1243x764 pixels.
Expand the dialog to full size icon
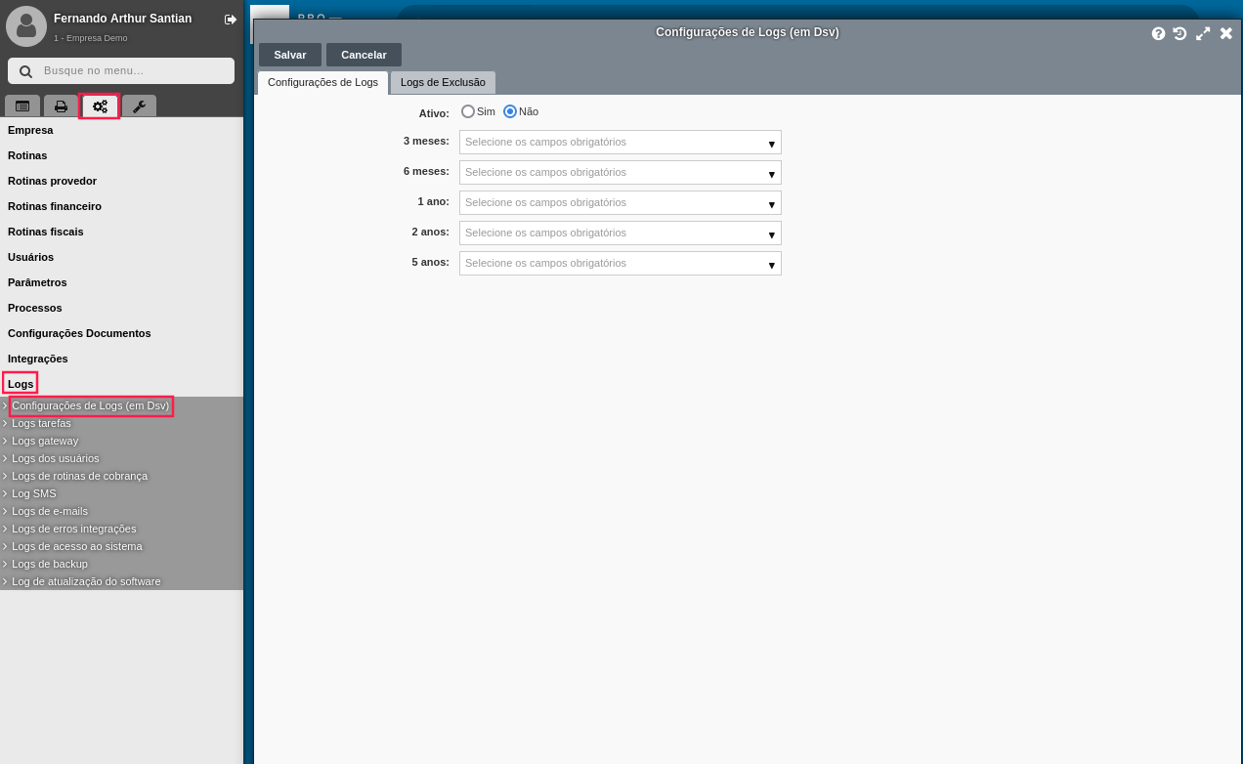click(1203, 33)
